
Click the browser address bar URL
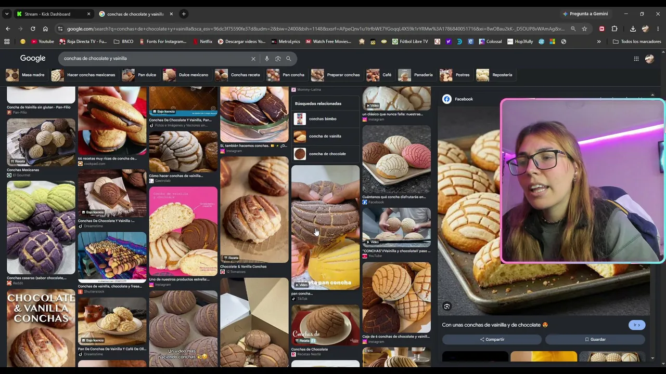315,29
